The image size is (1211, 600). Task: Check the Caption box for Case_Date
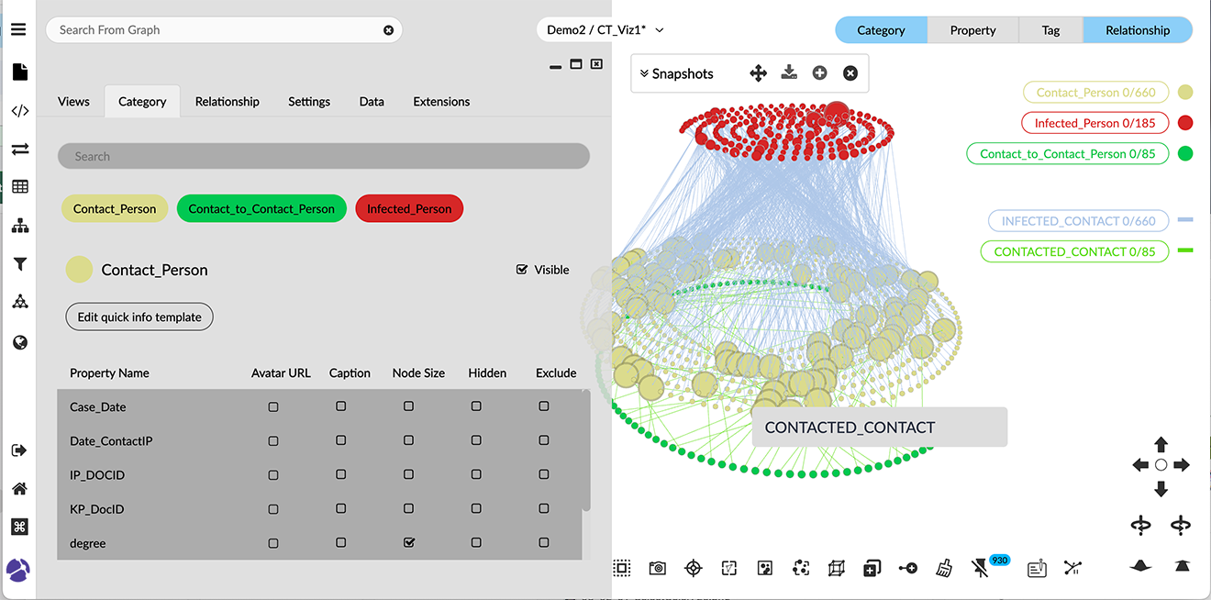pos(341,406)
